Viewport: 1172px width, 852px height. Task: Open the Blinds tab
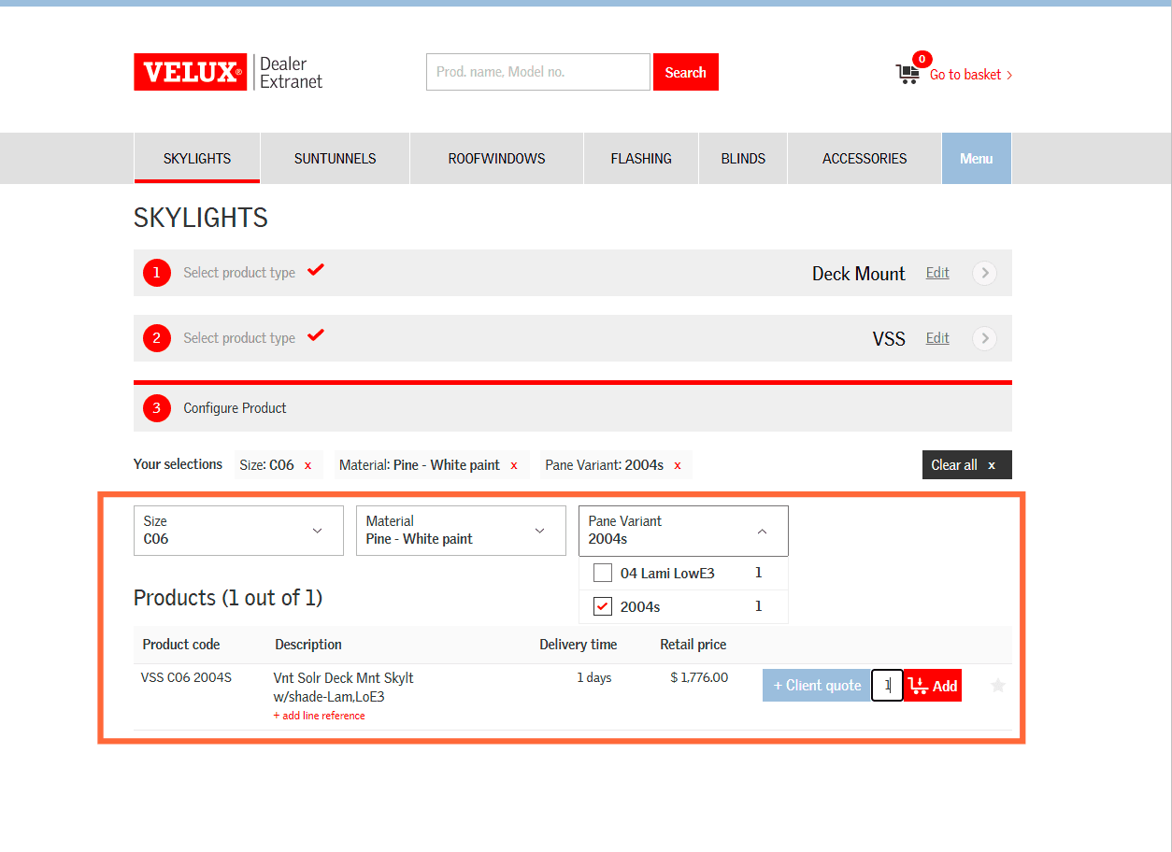point(743,158)
